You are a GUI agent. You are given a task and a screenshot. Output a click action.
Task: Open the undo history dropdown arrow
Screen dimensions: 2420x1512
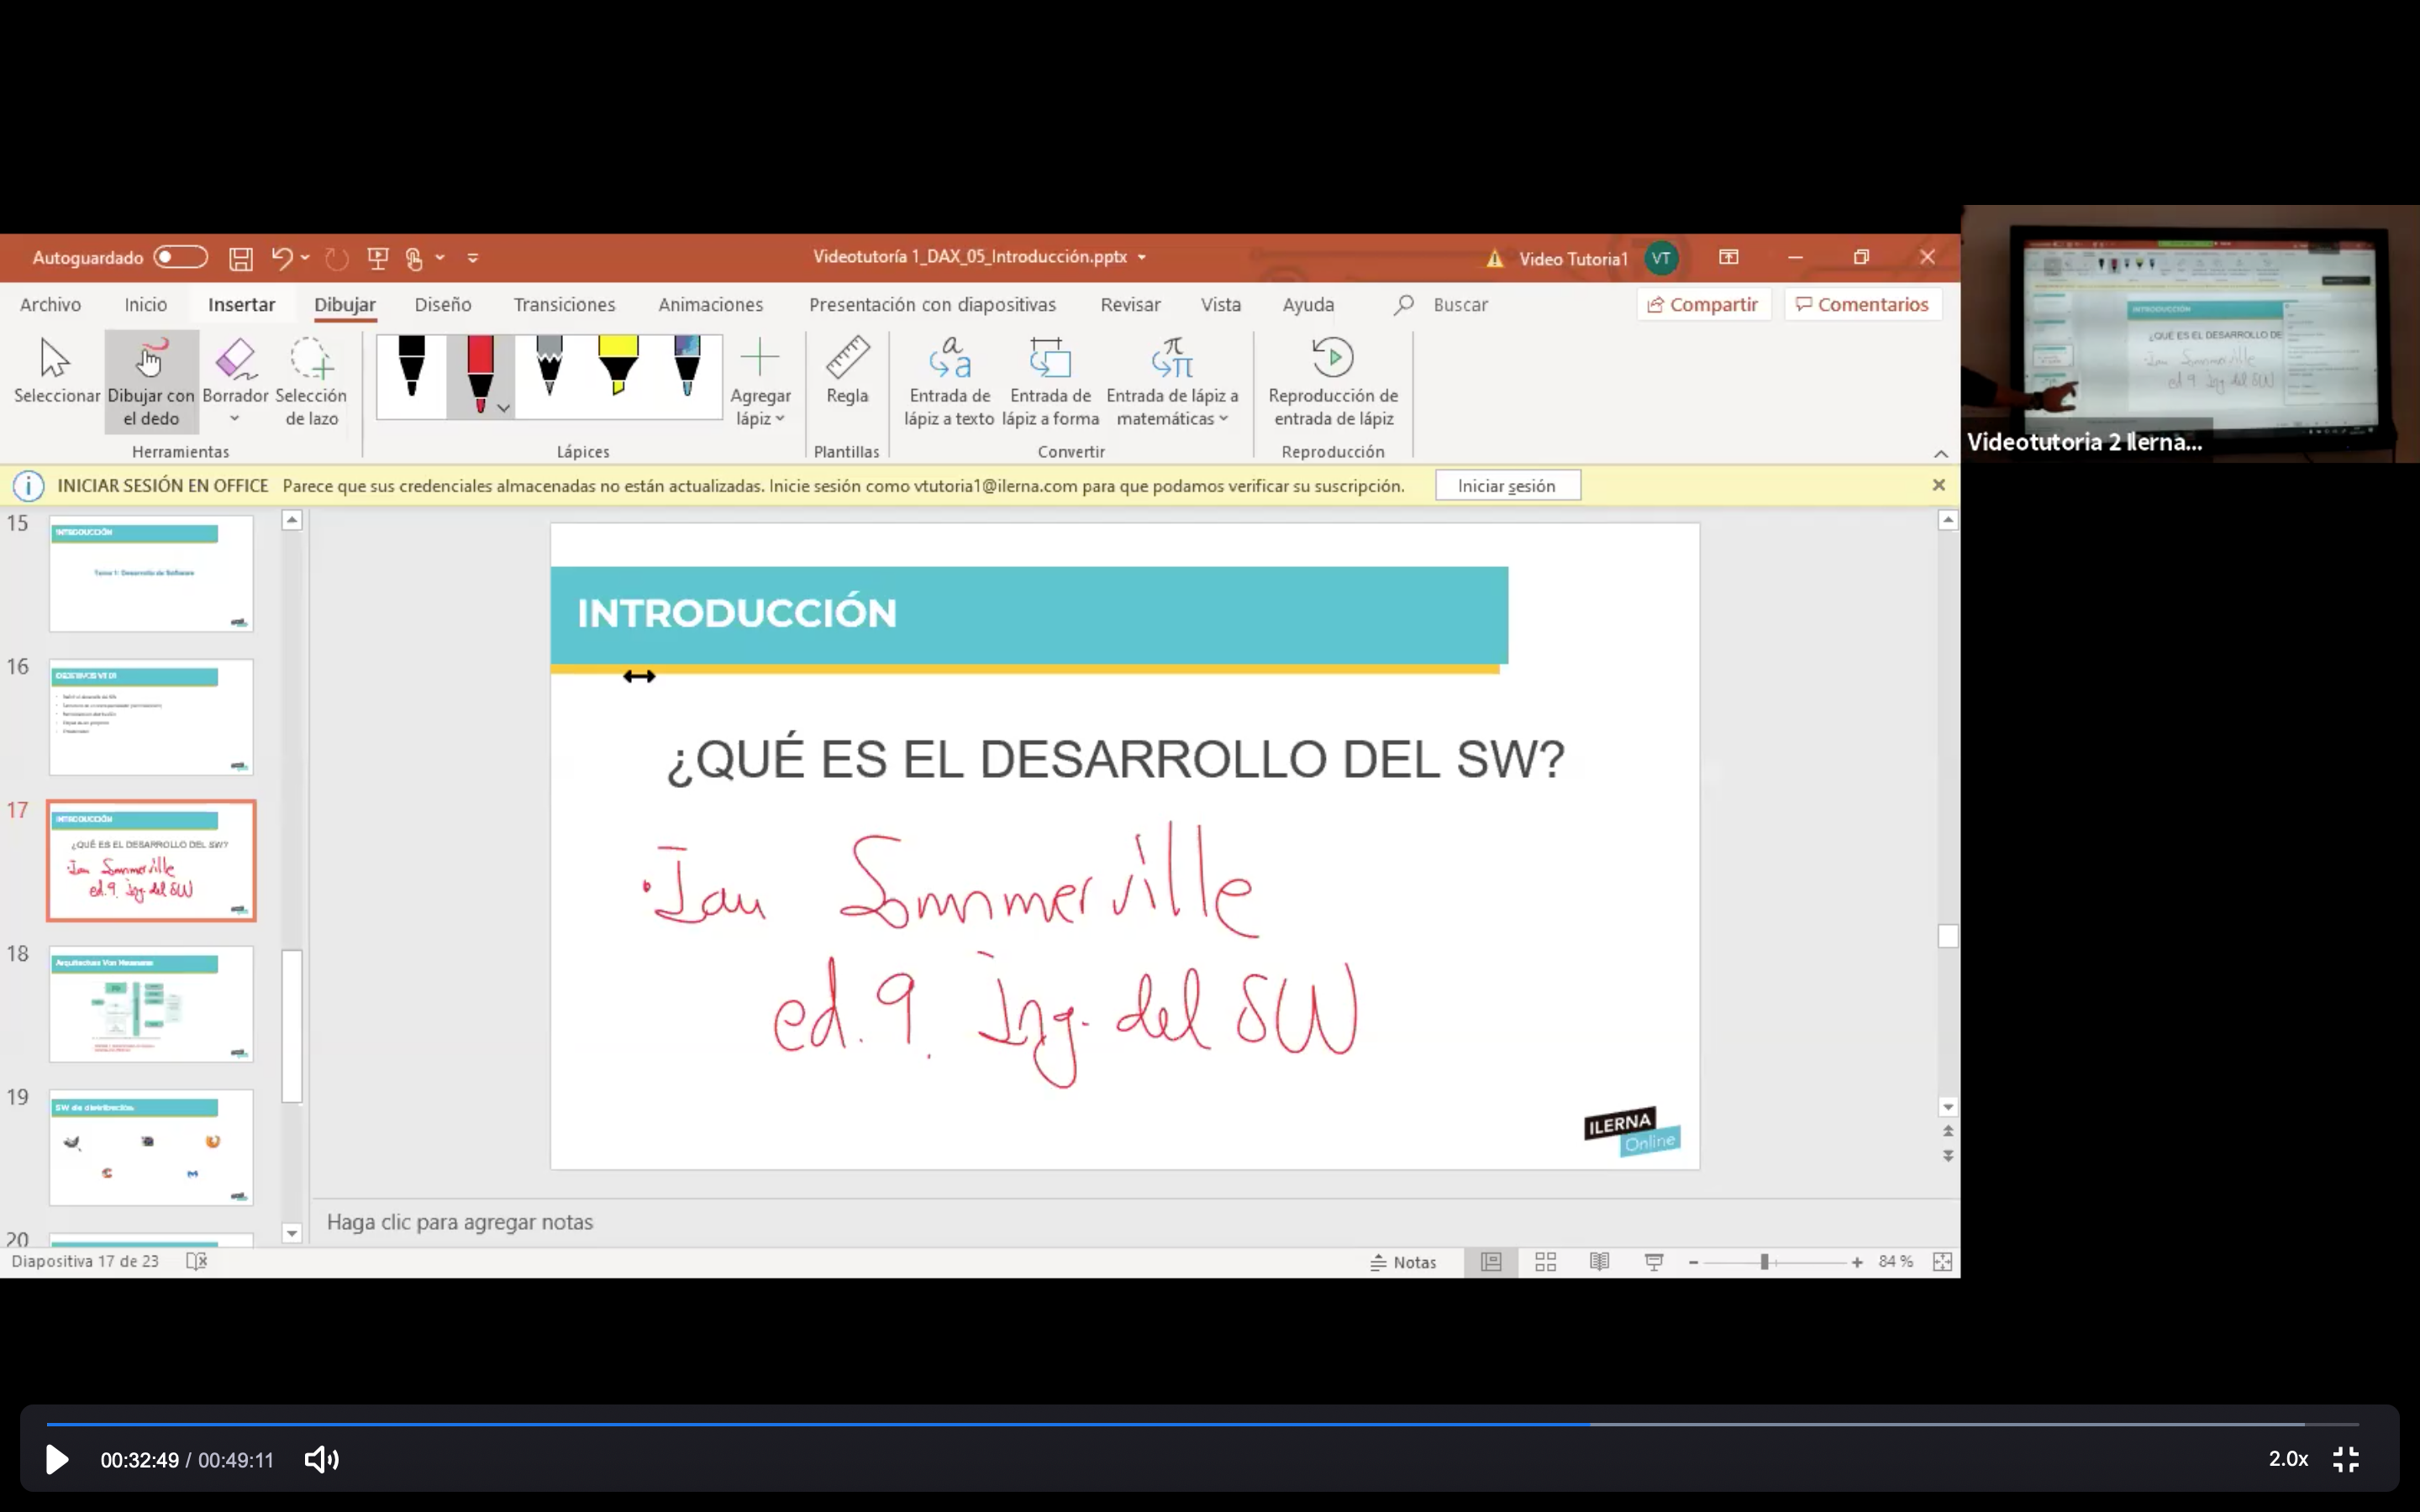(x=305, y=258)
